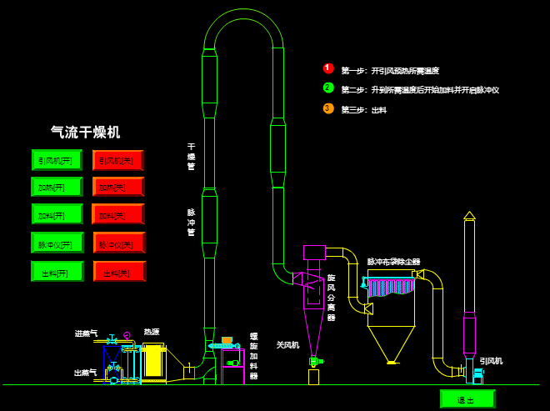Turn on the induced draft fan 引风机[开]
This screenshot has width=550, height=411.
click(x=57, y=160)
